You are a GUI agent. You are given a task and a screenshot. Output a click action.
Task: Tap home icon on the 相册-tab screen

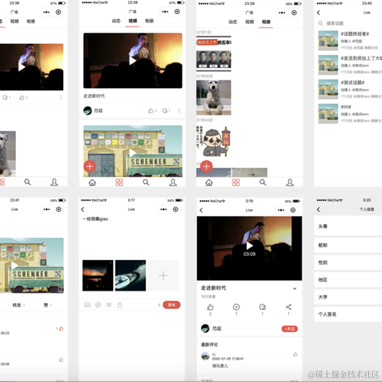[x=209, y=183]
